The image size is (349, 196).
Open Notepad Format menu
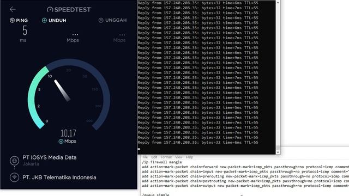pos(166,157)
